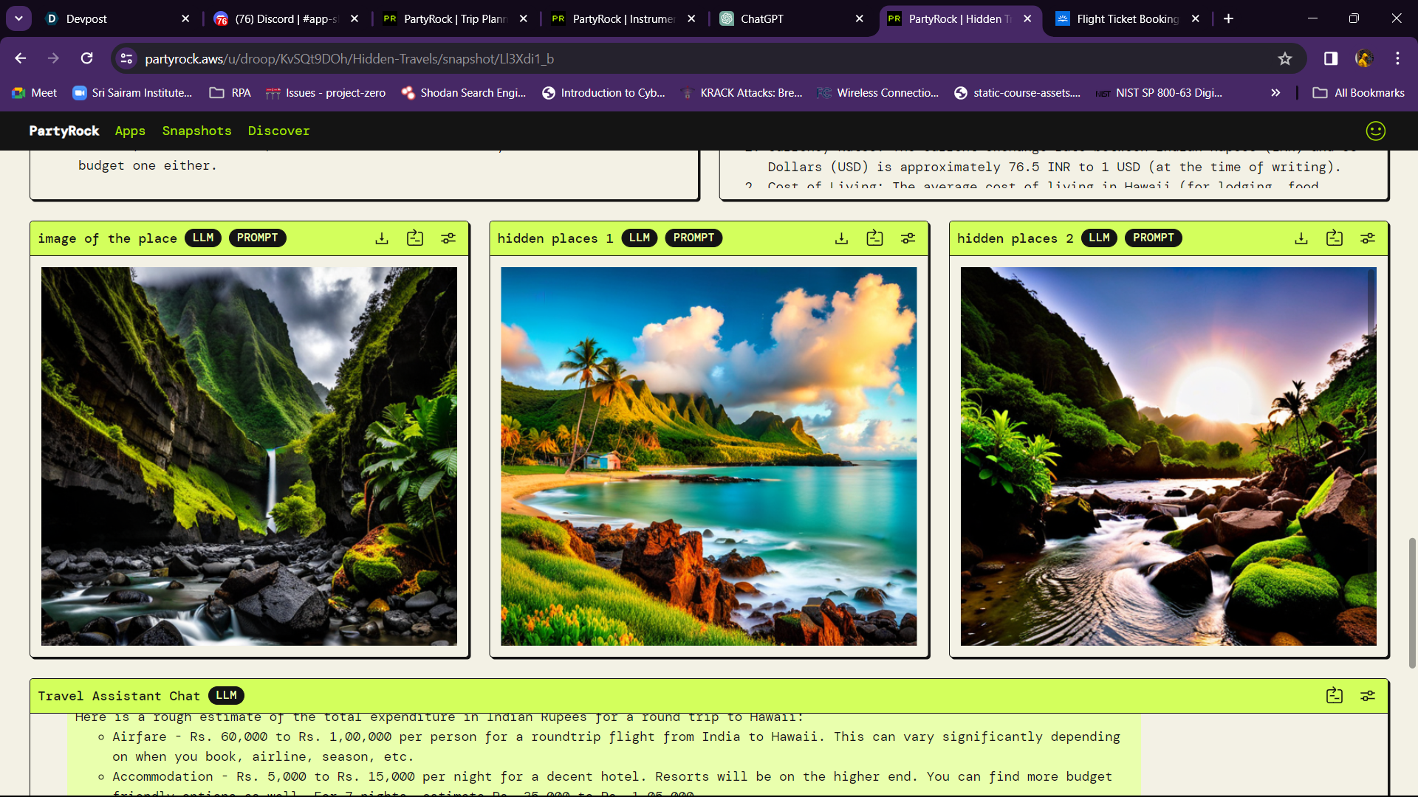Download the 'hidden places 2' image
Screen dimensions: 1418x797
tap(1301, 238)
